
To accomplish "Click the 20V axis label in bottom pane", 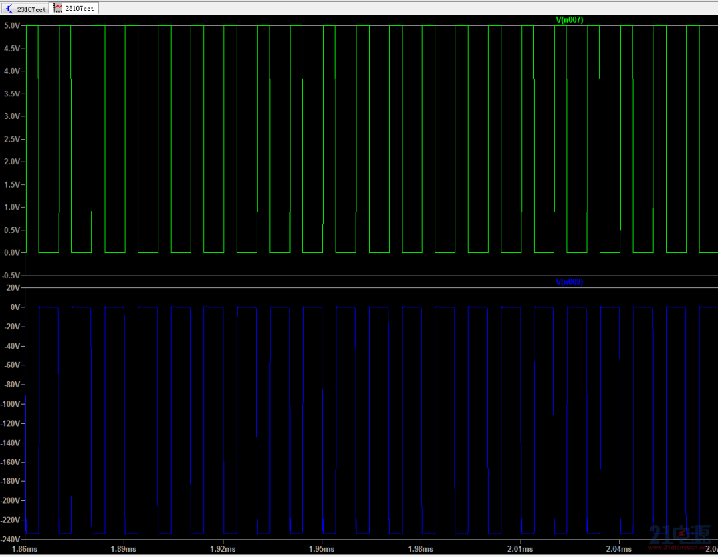I will (x=13, y=288).
